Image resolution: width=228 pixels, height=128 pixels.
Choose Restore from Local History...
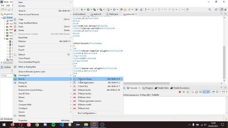coord(43,90)
